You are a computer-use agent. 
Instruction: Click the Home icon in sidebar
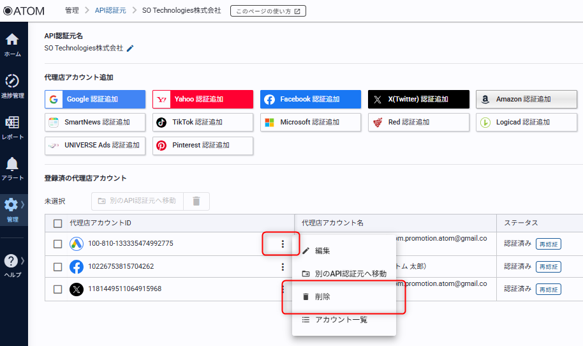[x=12, y=42]
